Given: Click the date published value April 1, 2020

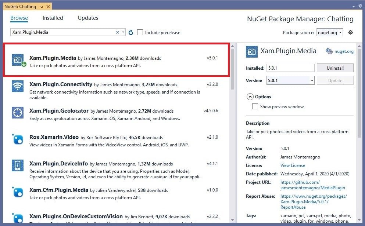Looking at the screenshot, I should click(x=315, y=174).
